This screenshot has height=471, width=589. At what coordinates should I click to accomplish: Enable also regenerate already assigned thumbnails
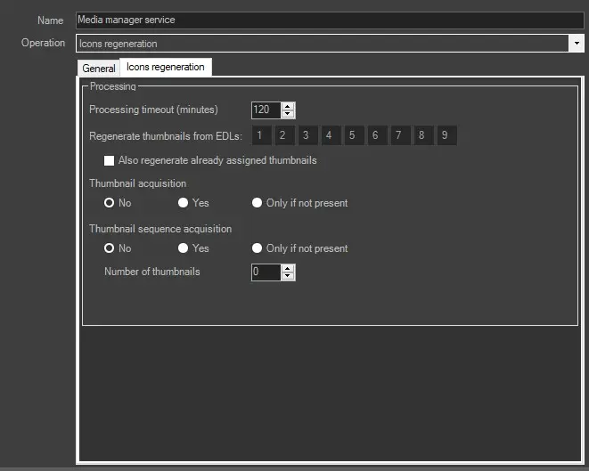pos(110,161)
